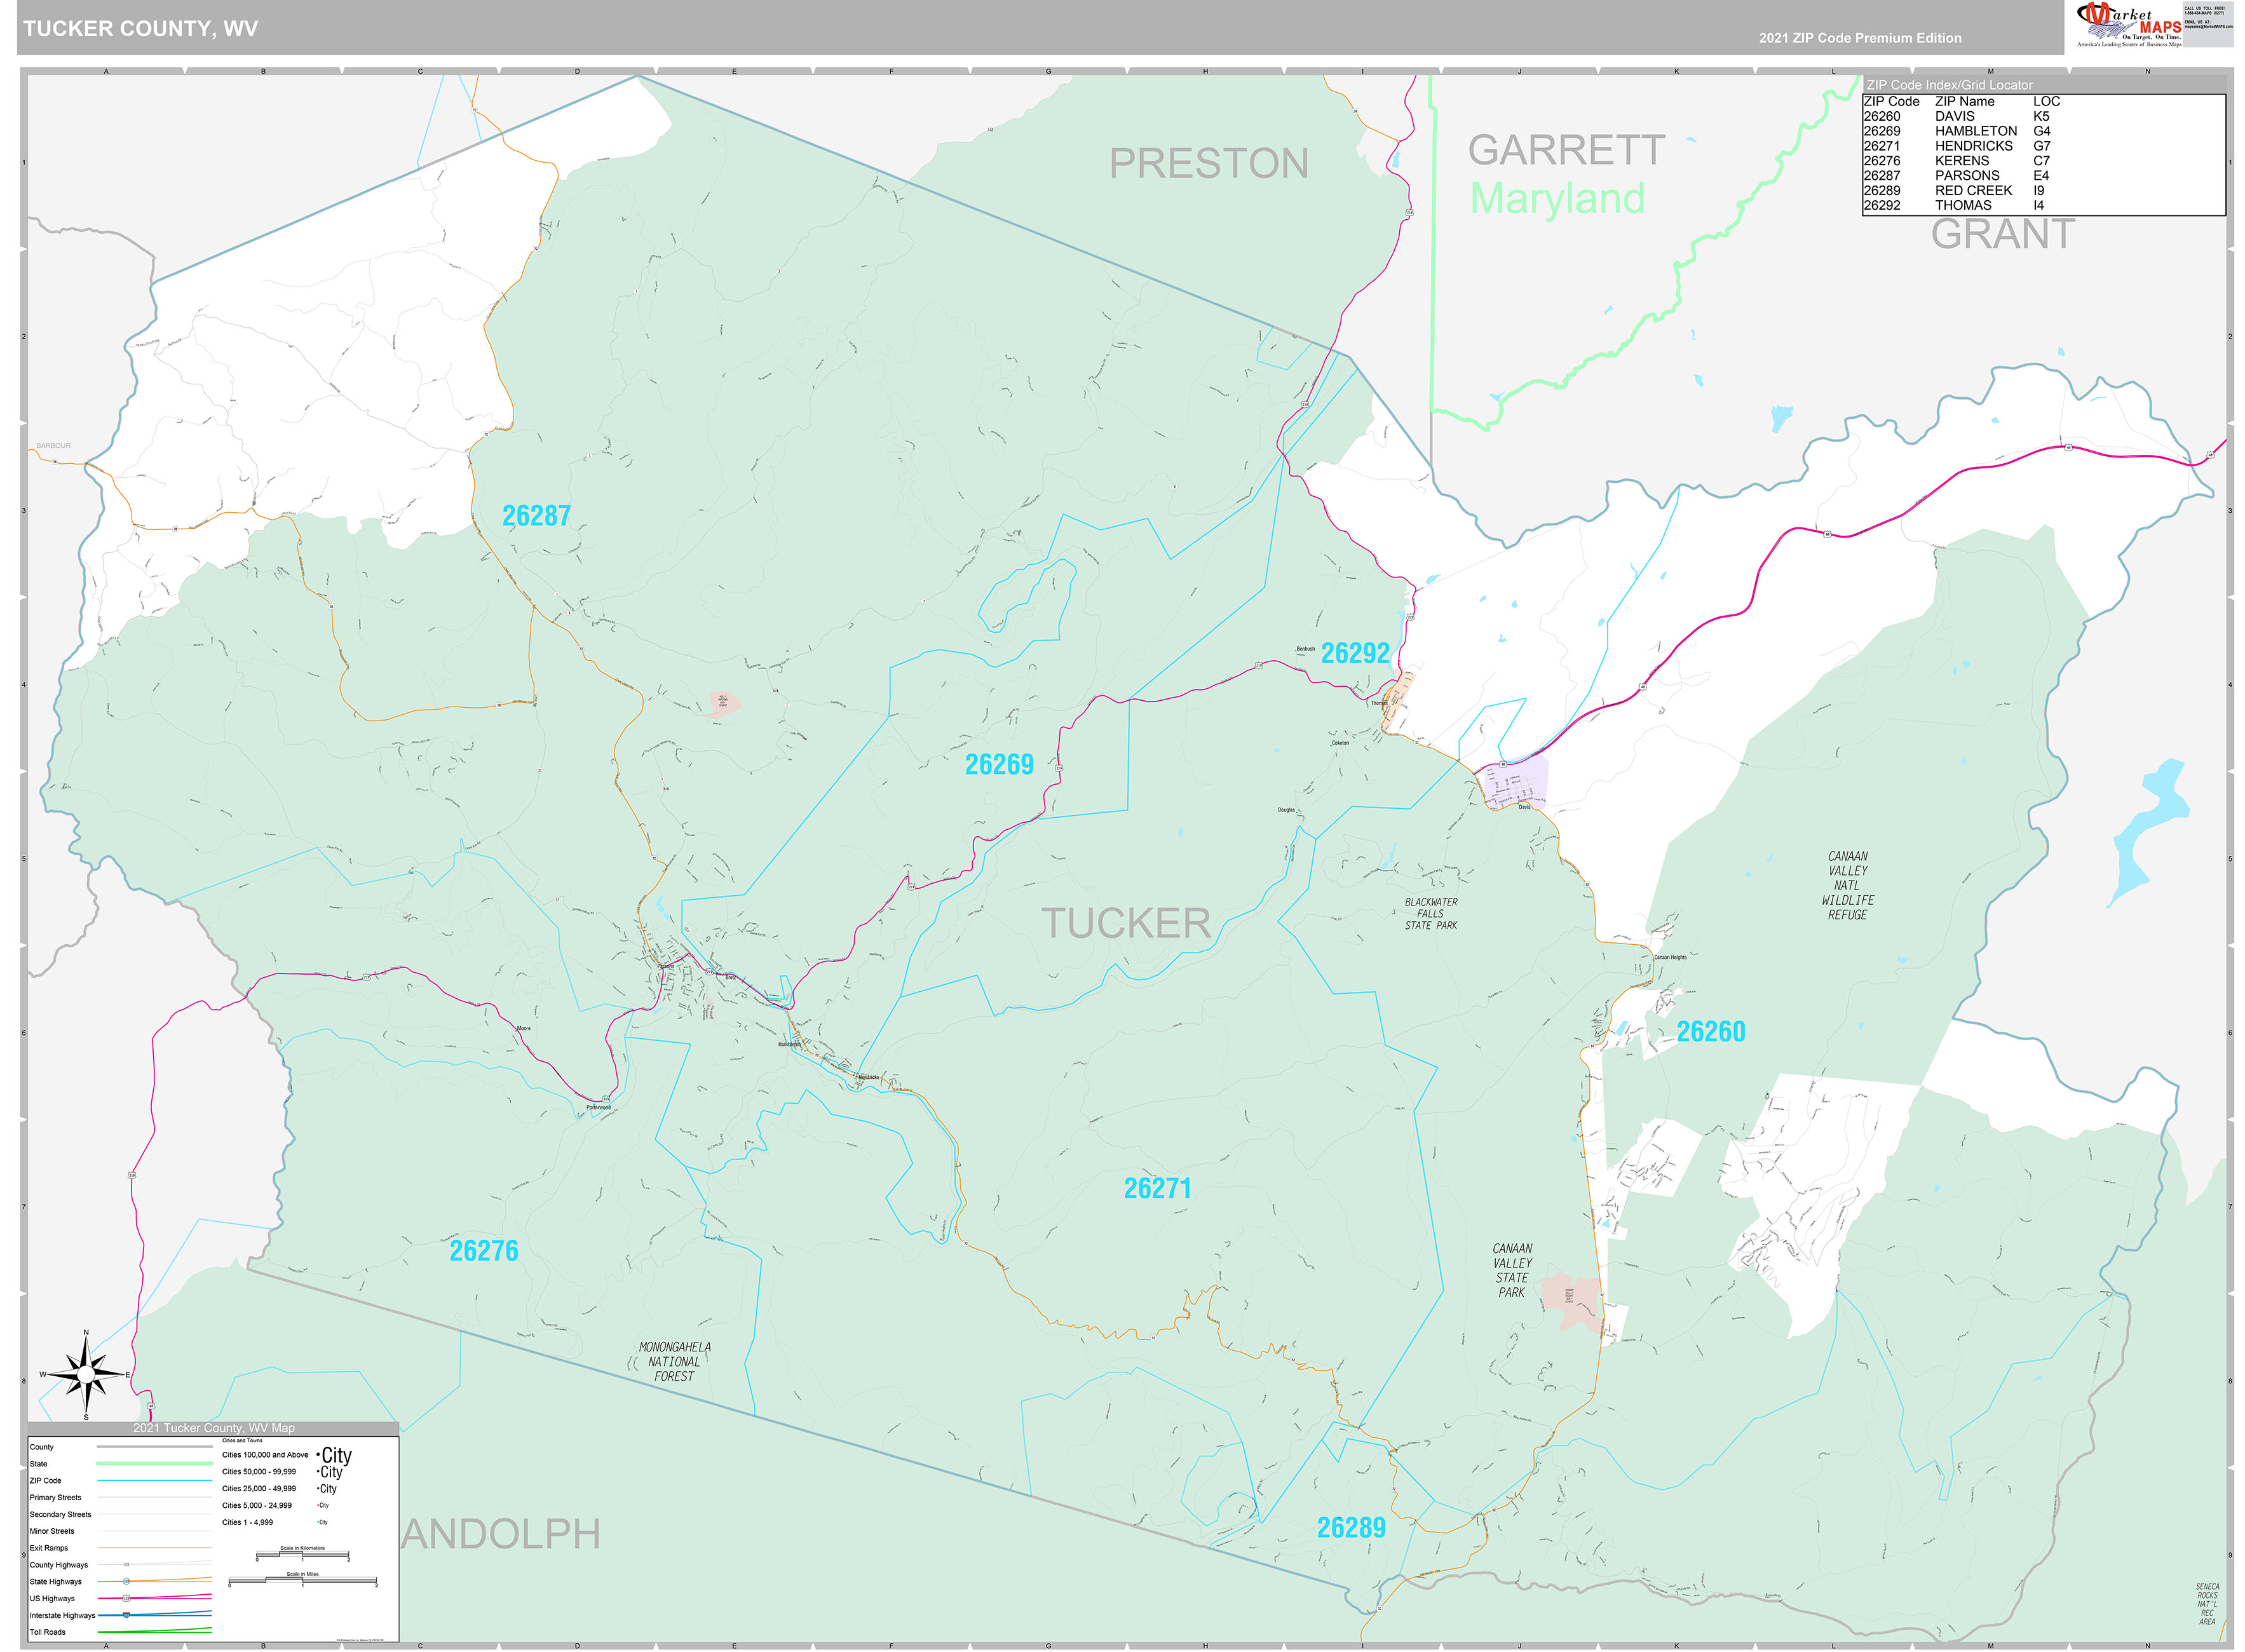Viewport: 2245px width, 1652px height.
Task: Click the blue 'Interstate Highways' legend line
Action: pyautogui.click(x=154, y=1615)
